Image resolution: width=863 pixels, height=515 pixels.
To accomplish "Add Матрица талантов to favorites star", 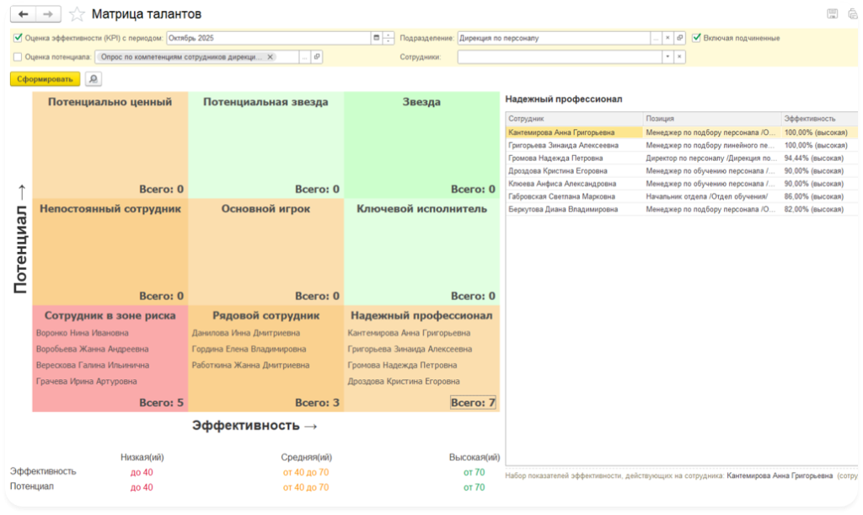I will pyautogui.click(x=77, y=14).
